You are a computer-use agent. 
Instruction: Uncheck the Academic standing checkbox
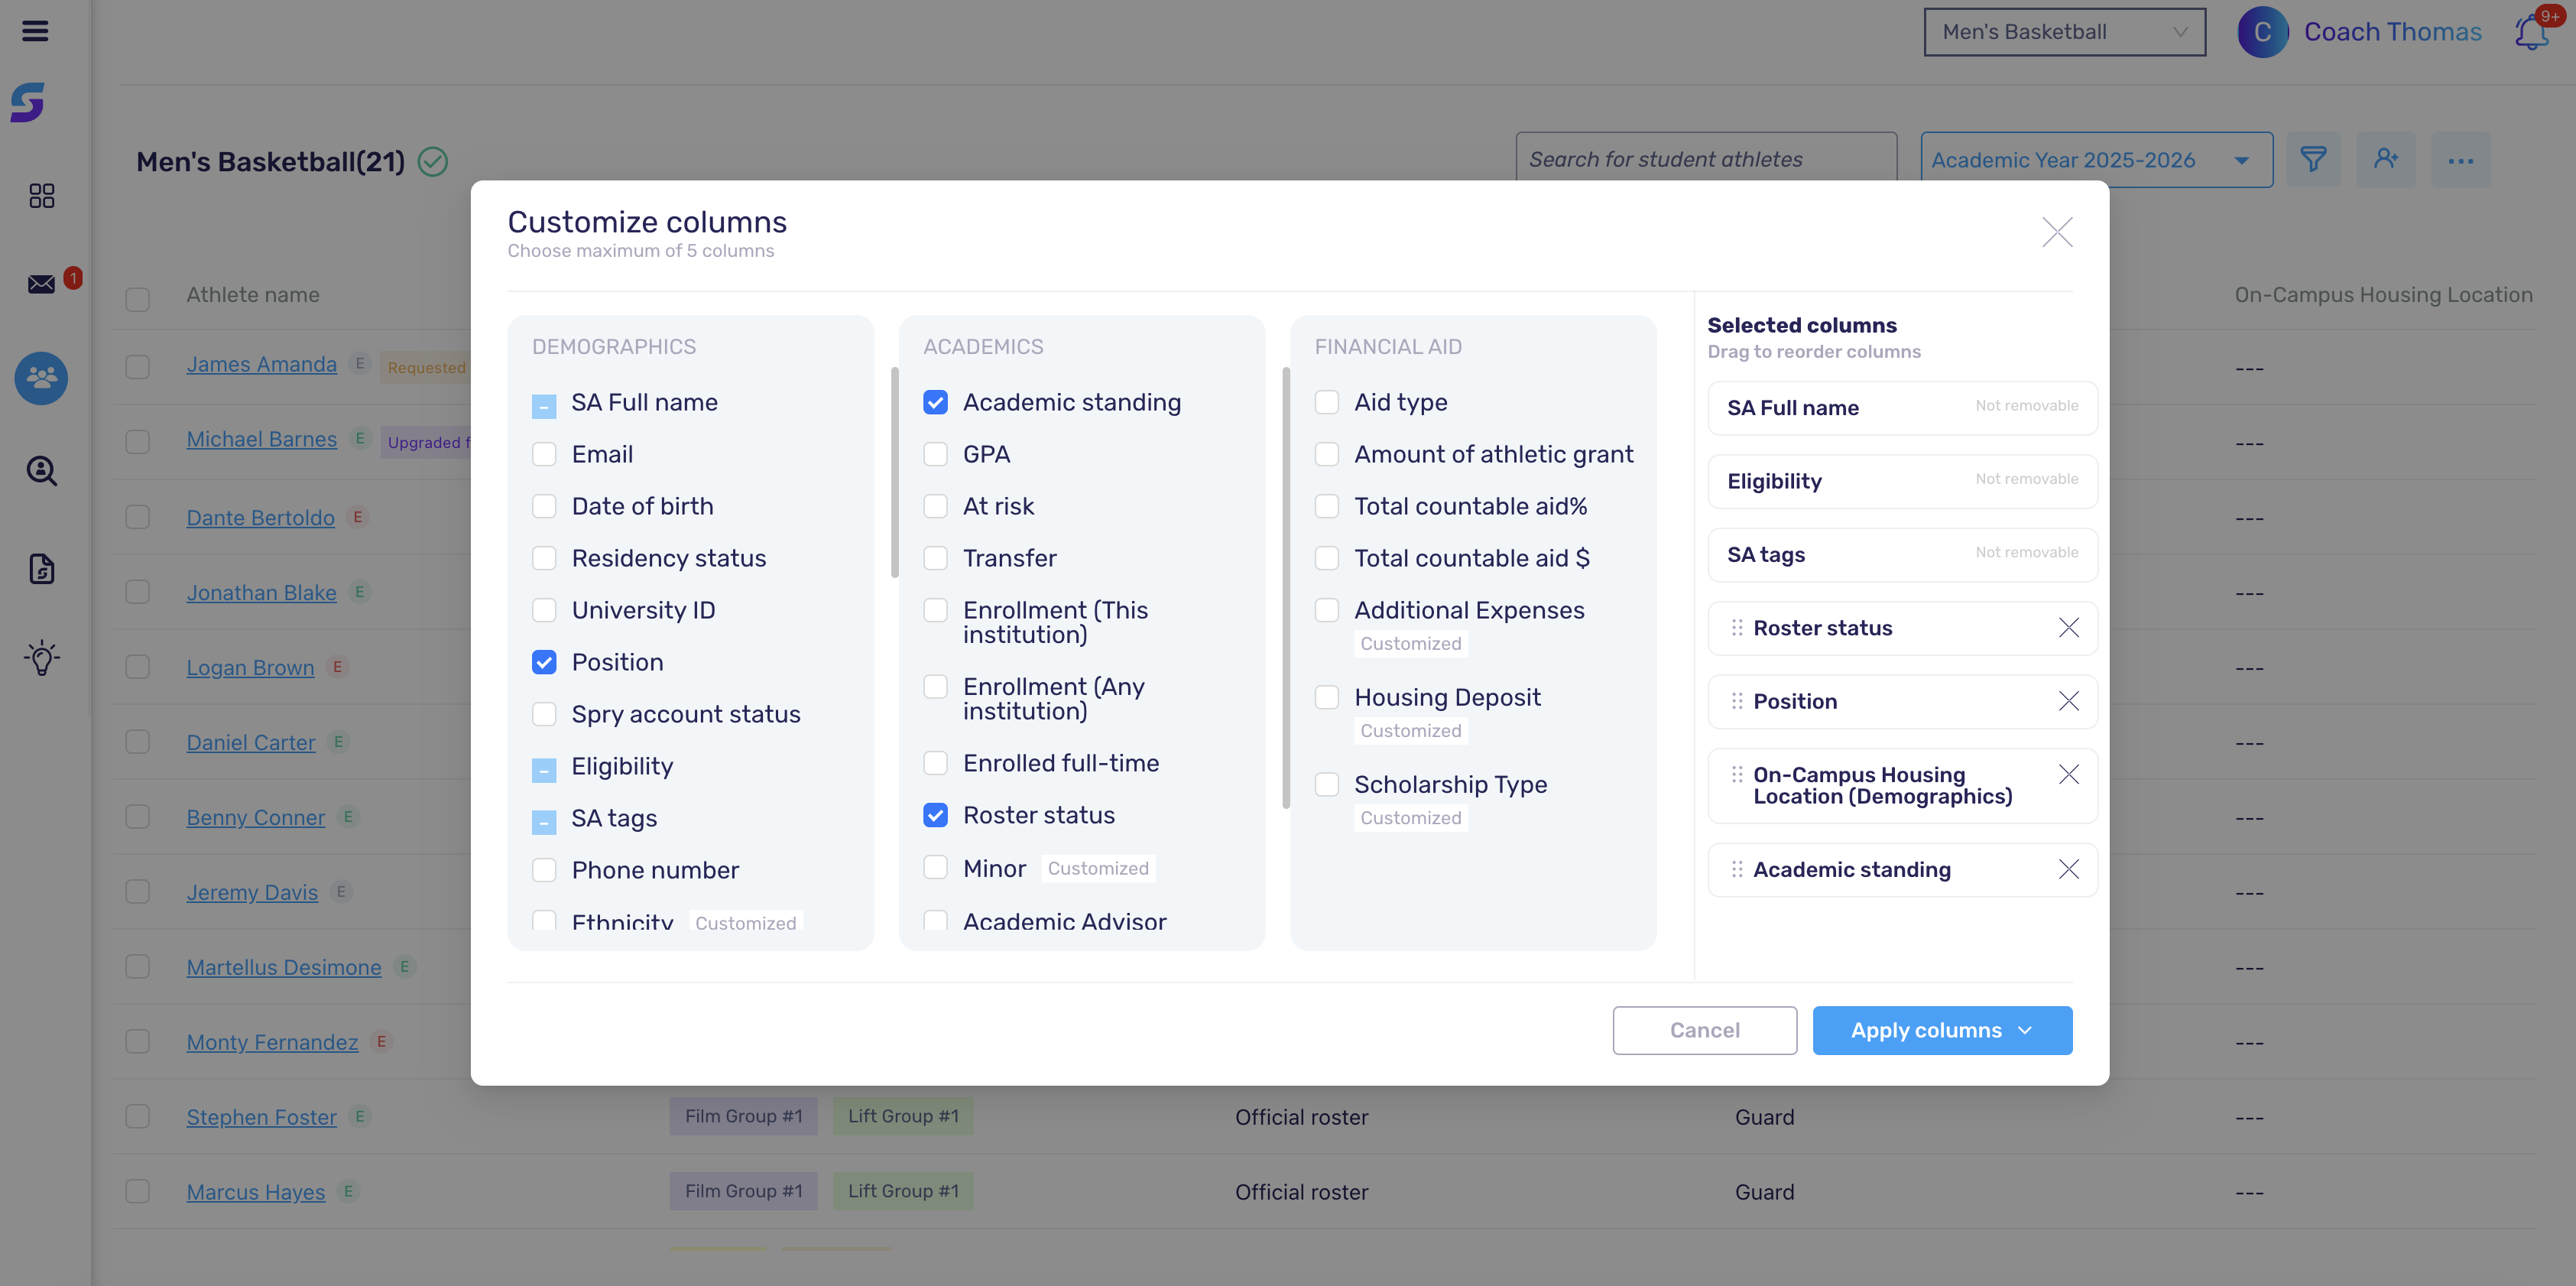pos(935,402)
